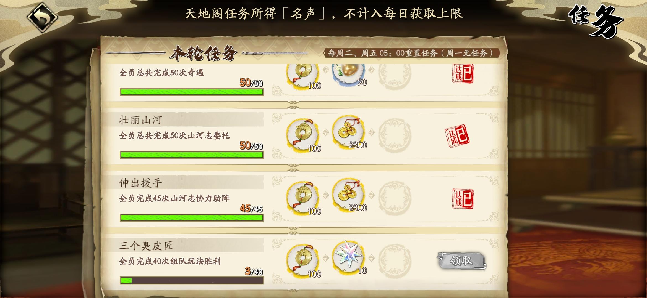Tap the star shard reward of 三个臭皮匠
This screenshot has height=298, width=647.
point(348,254)
